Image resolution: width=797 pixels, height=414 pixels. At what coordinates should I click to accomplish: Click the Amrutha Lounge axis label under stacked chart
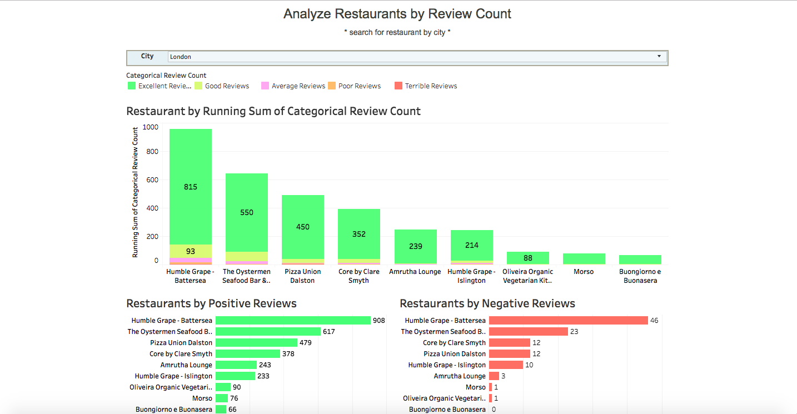[415, 272]
